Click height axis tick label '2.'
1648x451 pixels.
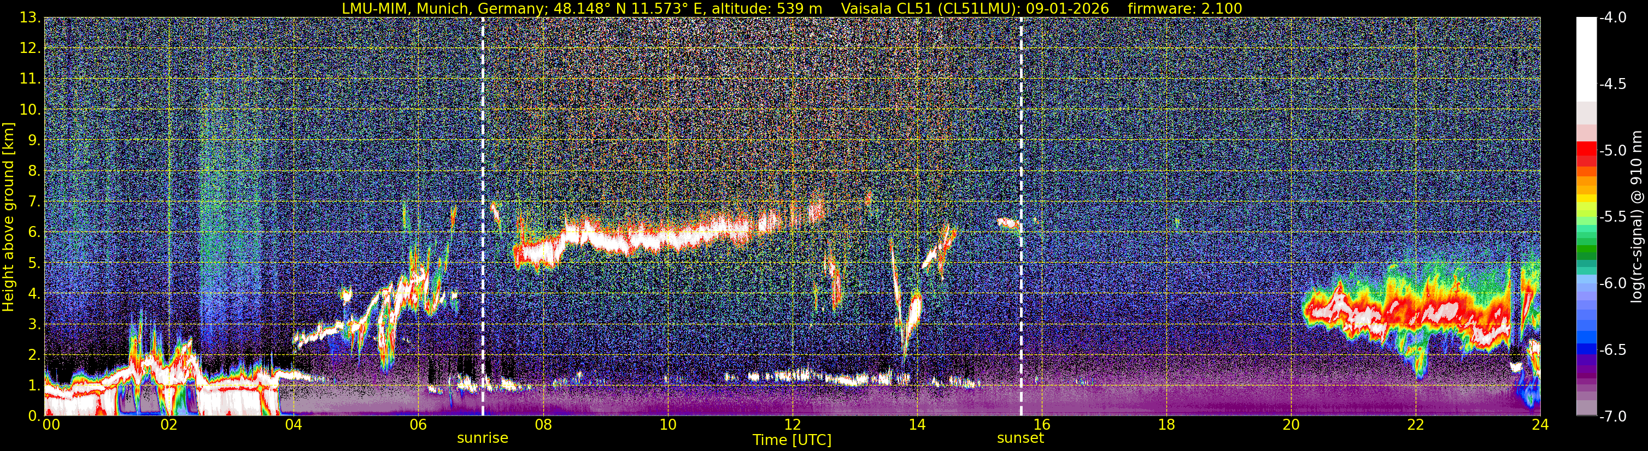34,355
